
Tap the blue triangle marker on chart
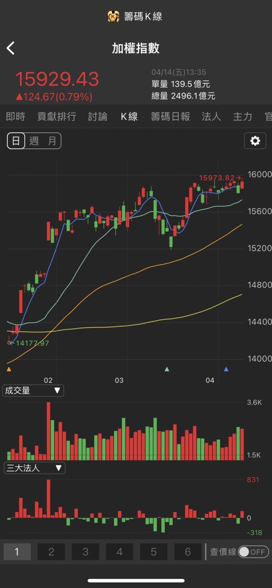pyautogui.click(x=226, y=369)
